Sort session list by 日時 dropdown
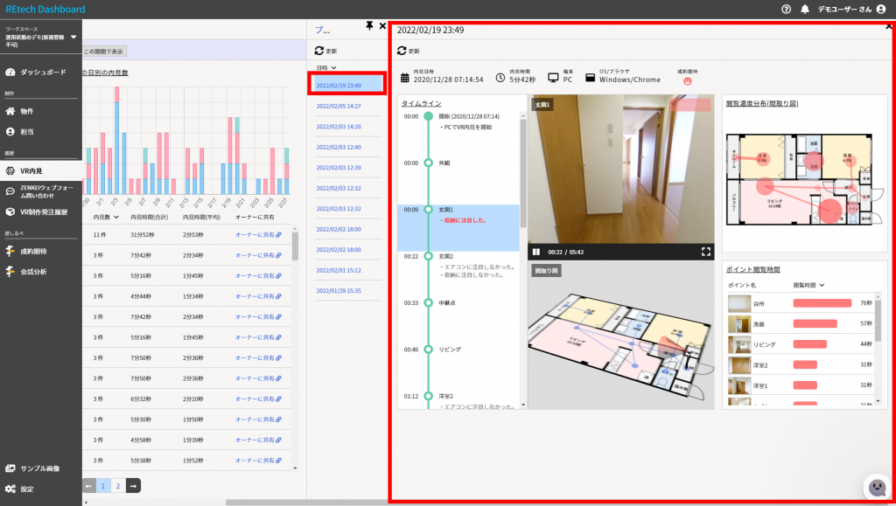896x506 pixels. pyautogui.click(x=326, y=68)
